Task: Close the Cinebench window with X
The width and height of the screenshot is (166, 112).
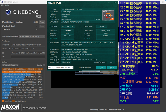Action: pyautogui.click(x=163, y=2)
